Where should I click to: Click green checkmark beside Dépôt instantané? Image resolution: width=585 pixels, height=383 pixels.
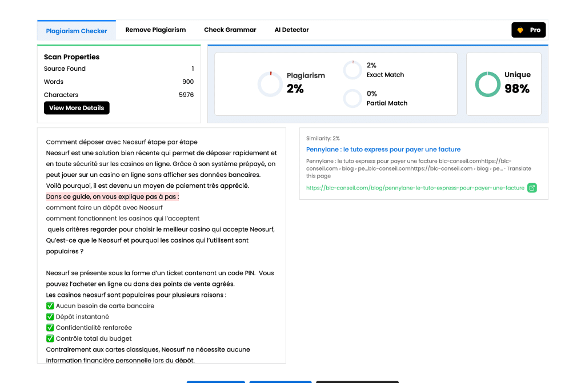tap(50, 317)
